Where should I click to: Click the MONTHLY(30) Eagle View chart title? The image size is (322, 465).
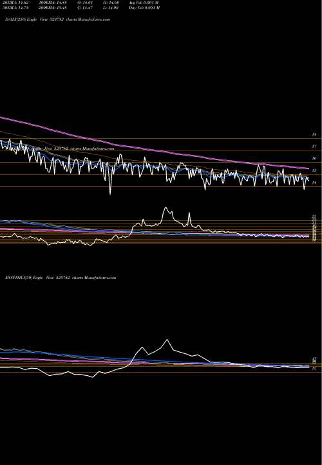click(x=61, y=278)
